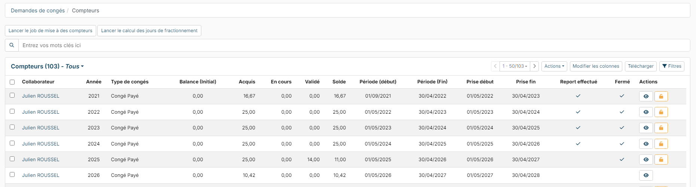Open the Filtres panel
Image resolution: width=696 pixels, height=187 pixels.
coord(672,66)
